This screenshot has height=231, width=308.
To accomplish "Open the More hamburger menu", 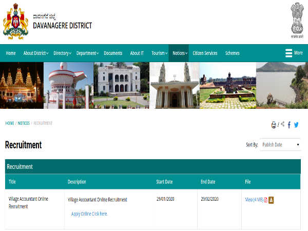I will (x=294, y=53).
